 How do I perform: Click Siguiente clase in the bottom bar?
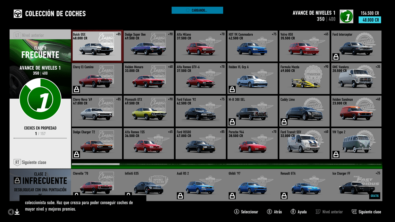click(x=370, y=212)
